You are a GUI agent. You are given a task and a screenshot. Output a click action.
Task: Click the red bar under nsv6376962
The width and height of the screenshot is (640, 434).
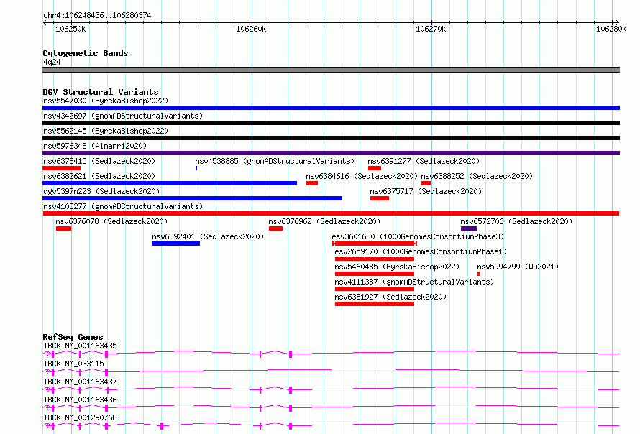[x=275, y=228]
